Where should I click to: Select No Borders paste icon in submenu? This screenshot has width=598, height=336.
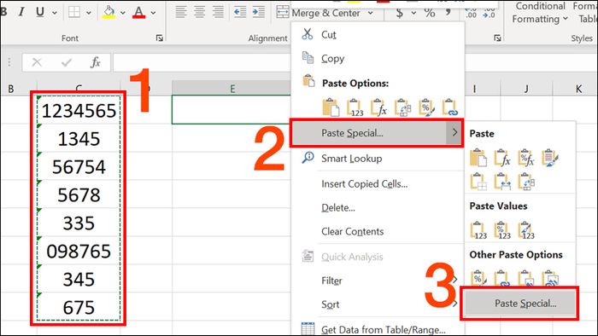coord(478,182)
